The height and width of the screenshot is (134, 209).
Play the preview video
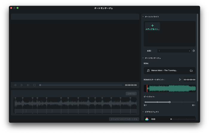point(22,85)
